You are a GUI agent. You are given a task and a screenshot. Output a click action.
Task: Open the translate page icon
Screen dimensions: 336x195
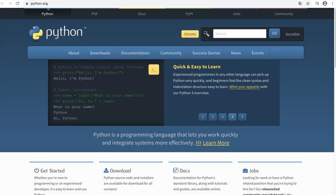[x=300, y=4]
